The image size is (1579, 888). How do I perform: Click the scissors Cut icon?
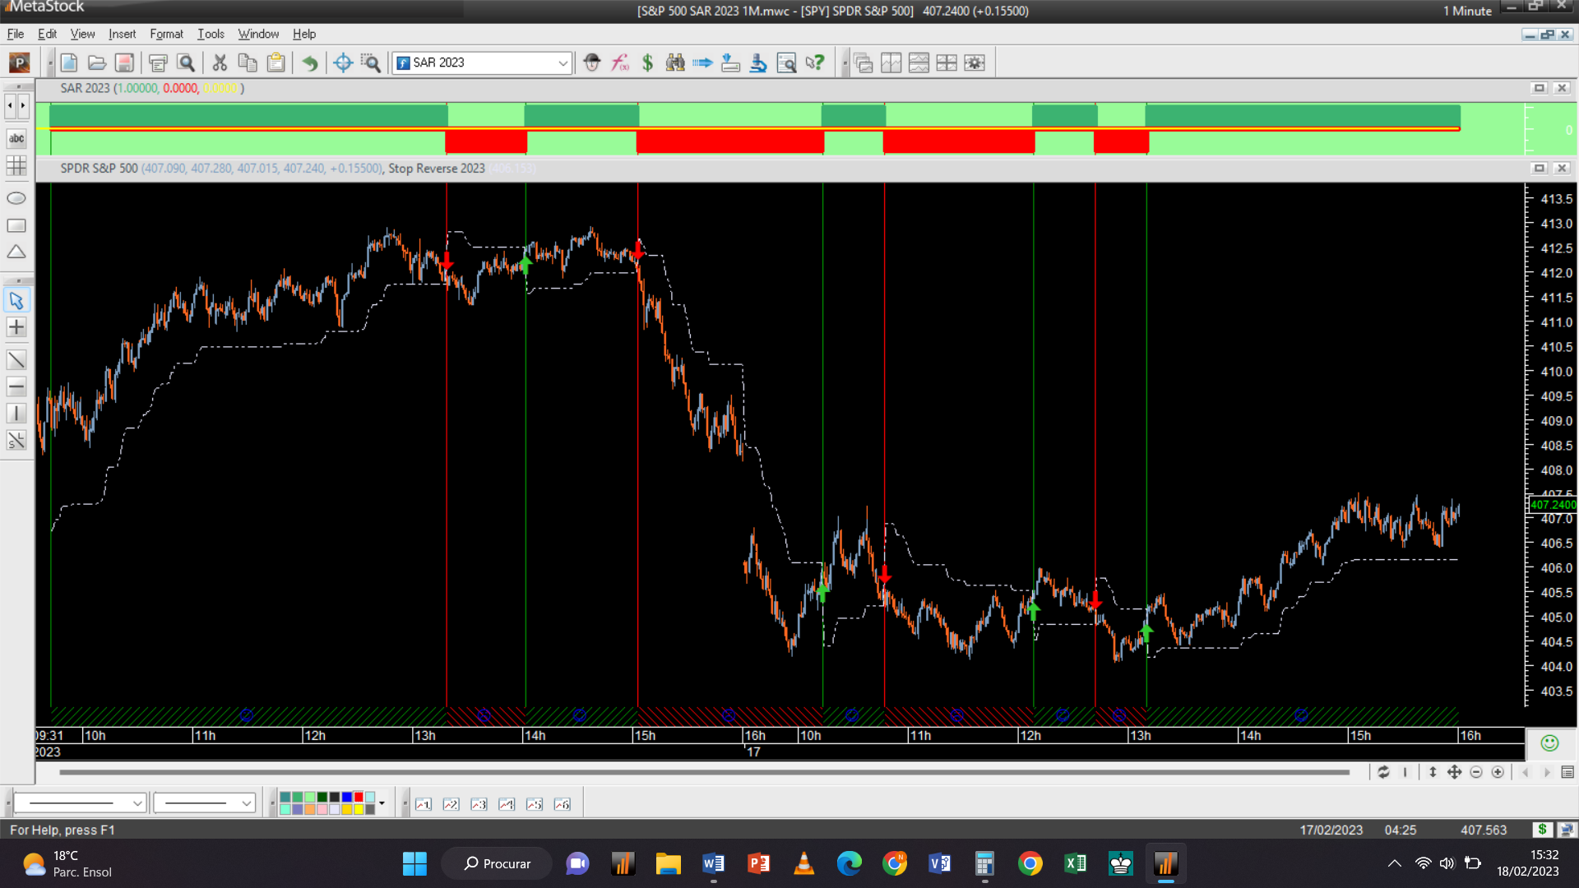(220, 62)
